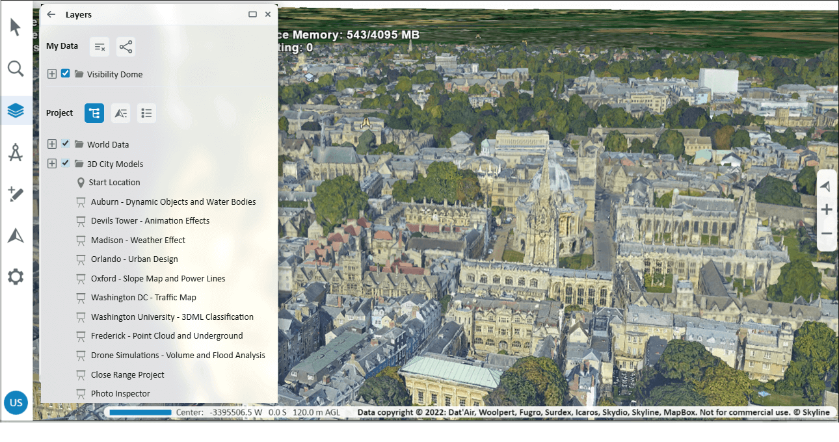Screen dimensions: 839x442
Task: Open the Search tool in the sidebar
Action: pos(16,68)
